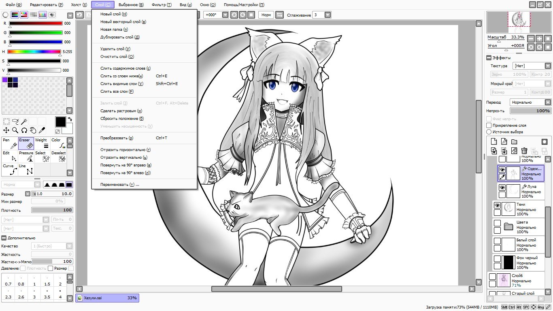The width and height of the screenshot is (553, 311).
Task: Adjust the Непроз-ть opacity slider
Action: click(x=530, y=111)
